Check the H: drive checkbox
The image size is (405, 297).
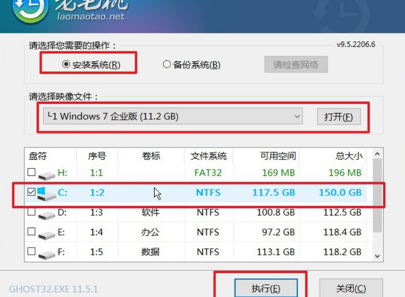click(32, 172)
